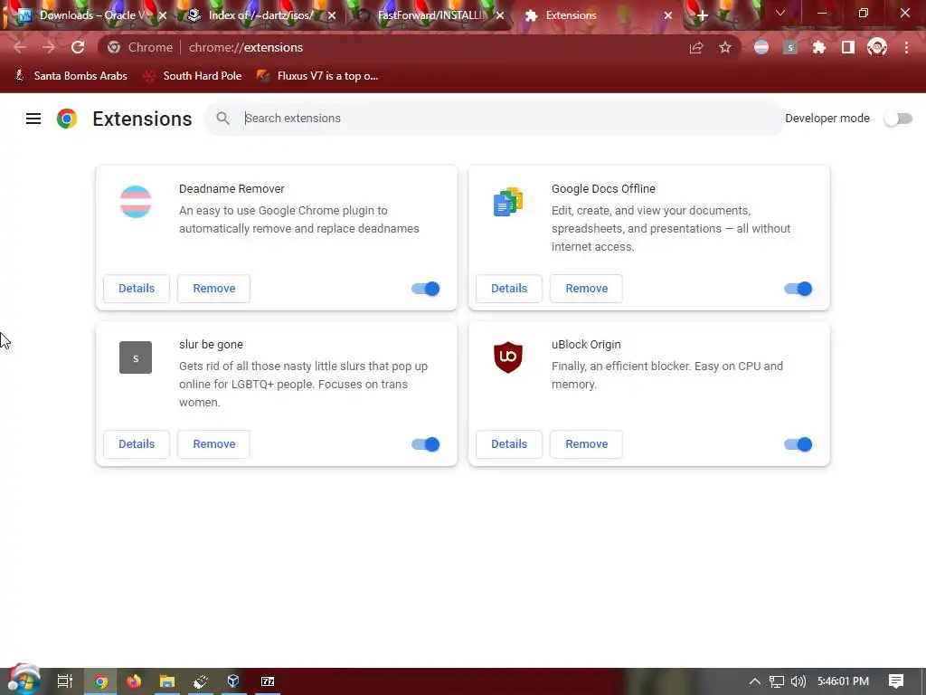Remove the slur be gone extension

point(213,443)
